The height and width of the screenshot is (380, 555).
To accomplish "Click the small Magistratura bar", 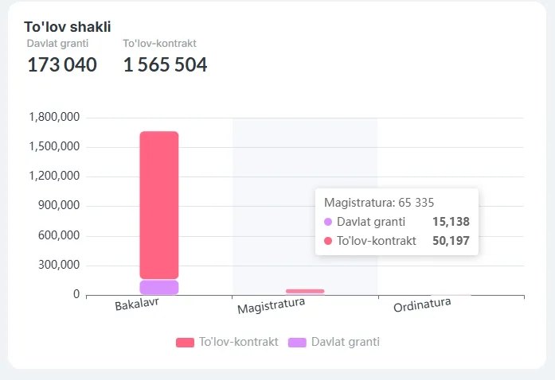I will (305, 291).
